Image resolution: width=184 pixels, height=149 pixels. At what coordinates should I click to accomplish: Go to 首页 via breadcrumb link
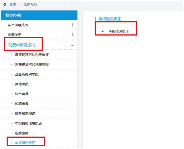coord(13,5)
